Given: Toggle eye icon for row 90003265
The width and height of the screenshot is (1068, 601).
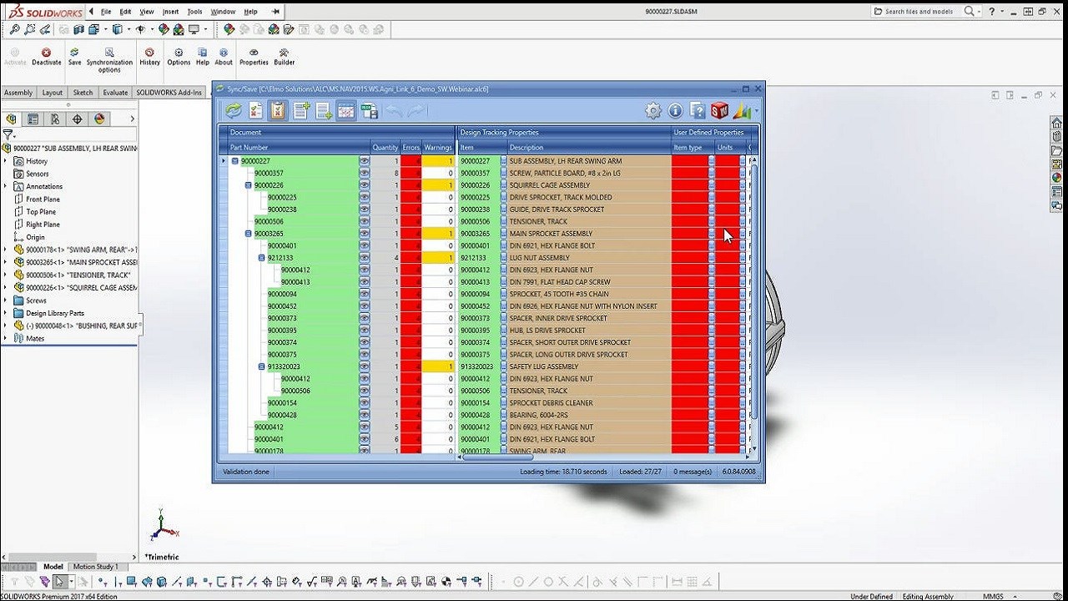Looking at the screenshot, I should coord(364,234).
